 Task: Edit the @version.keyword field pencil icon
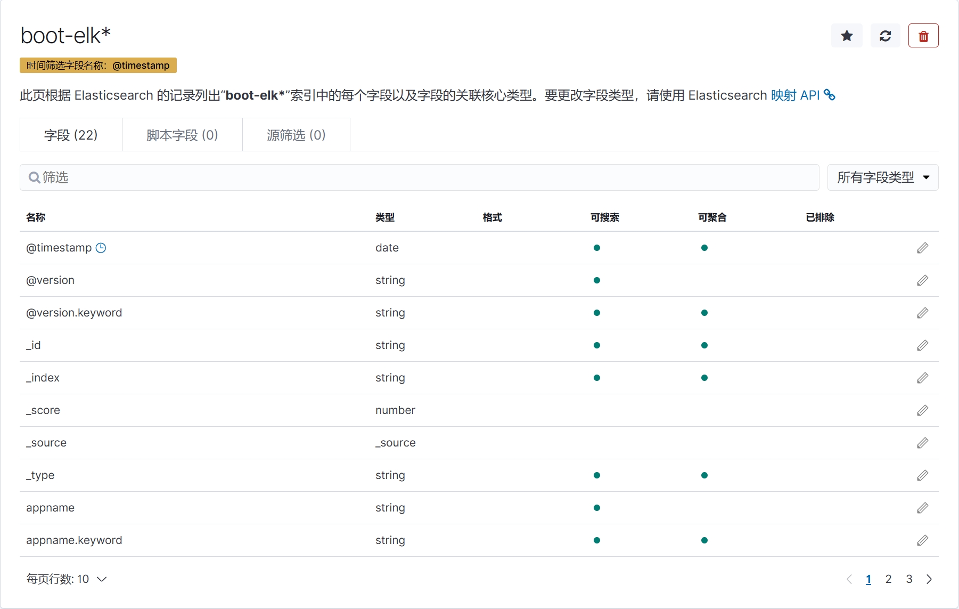pos(922,313)
